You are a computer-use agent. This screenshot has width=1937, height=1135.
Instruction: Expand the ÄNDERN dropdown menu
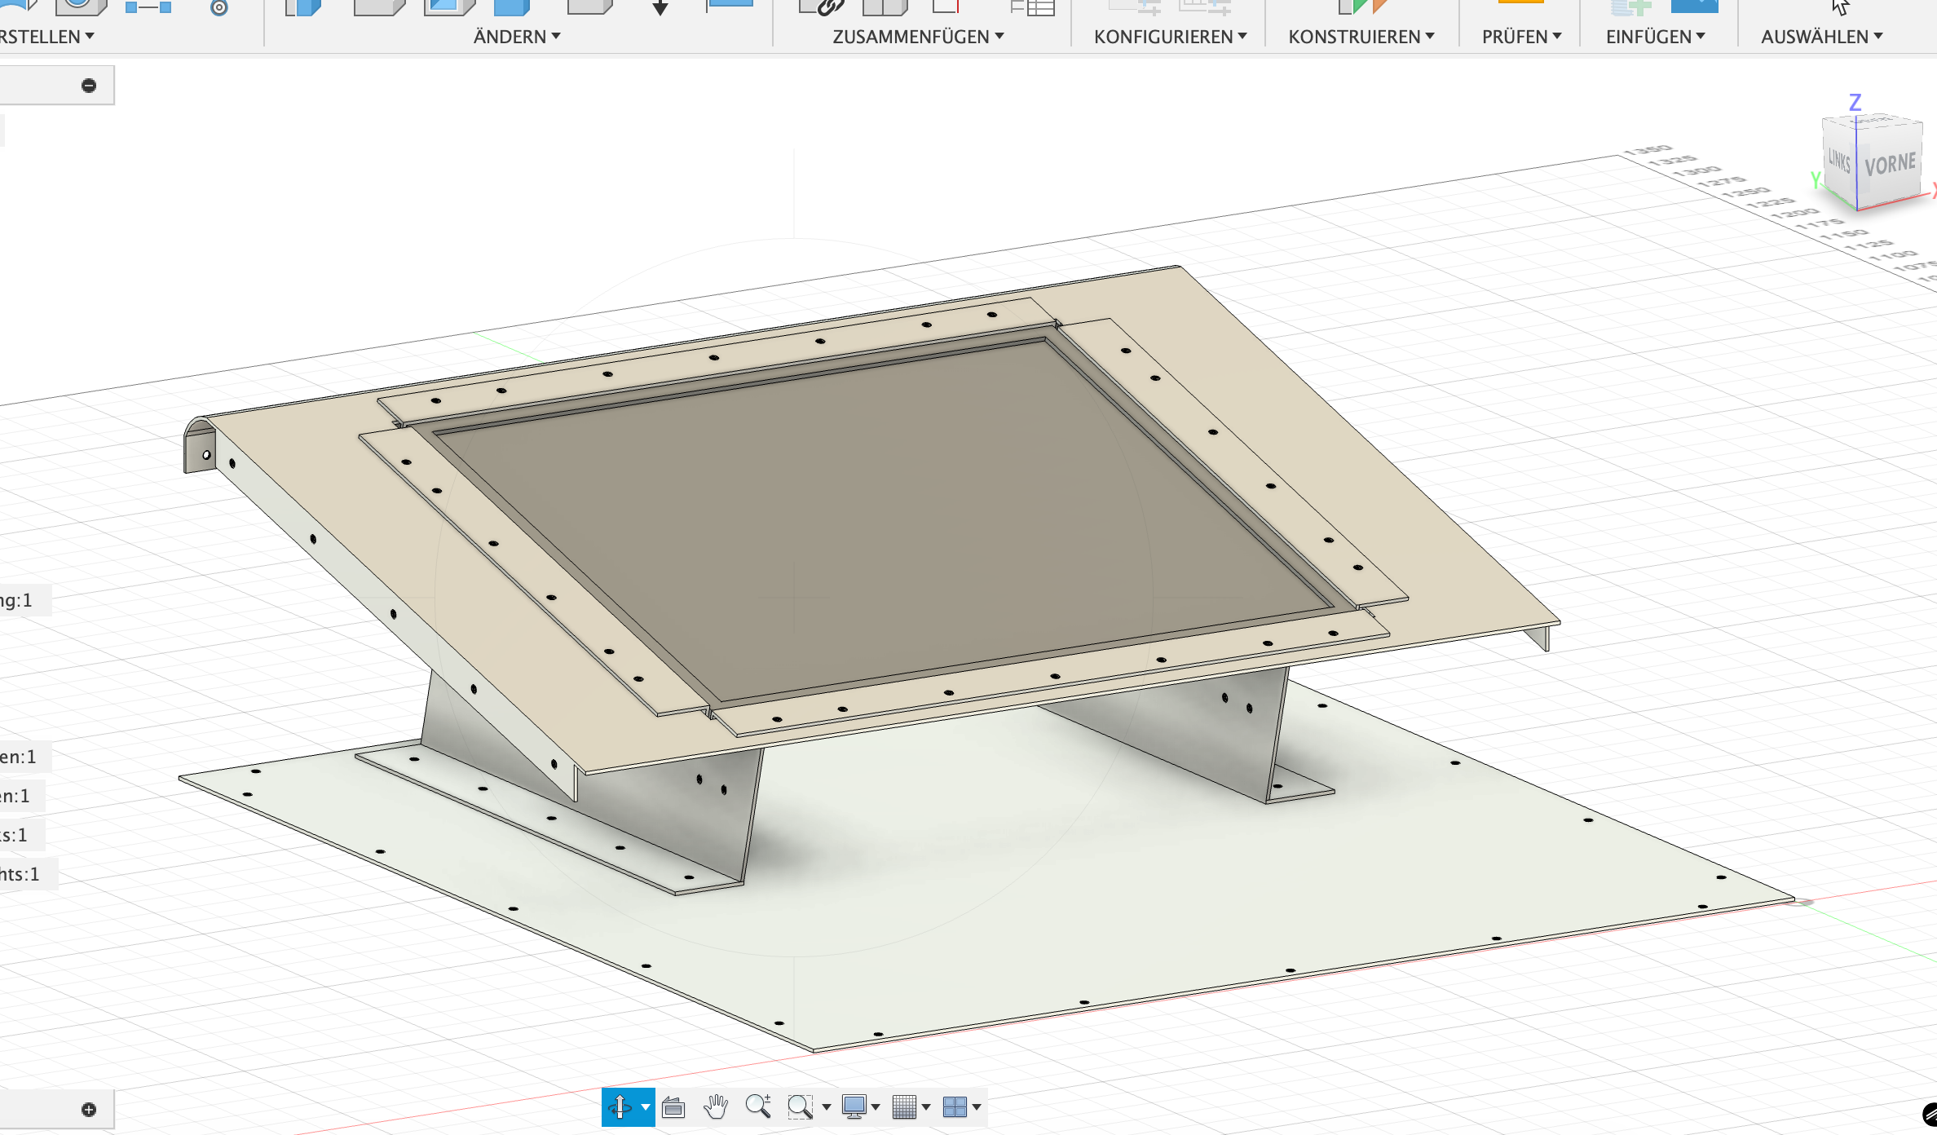[517, 37]
